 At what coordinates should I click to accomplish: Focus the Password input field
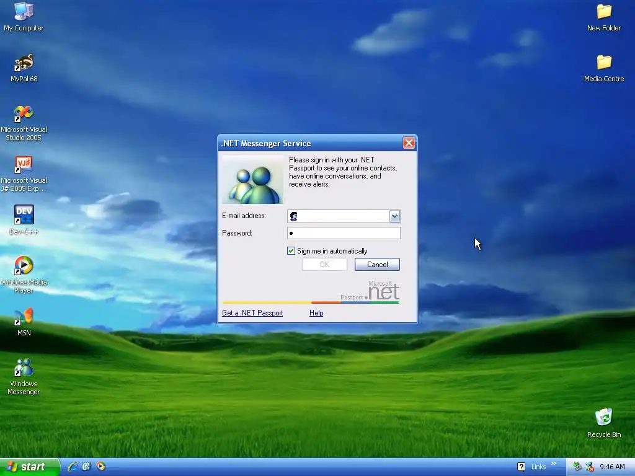[x=344, y=233]
